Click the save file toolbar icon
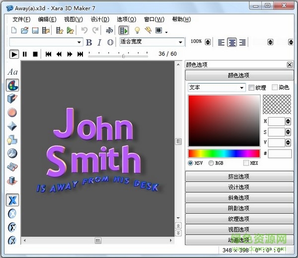The width and height of the screenshot is (298, 258). point(35,31)
